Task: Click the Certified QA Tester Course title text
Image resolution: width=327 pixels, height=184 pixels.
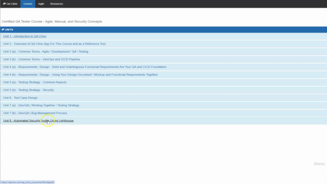Action: (52, 21)
